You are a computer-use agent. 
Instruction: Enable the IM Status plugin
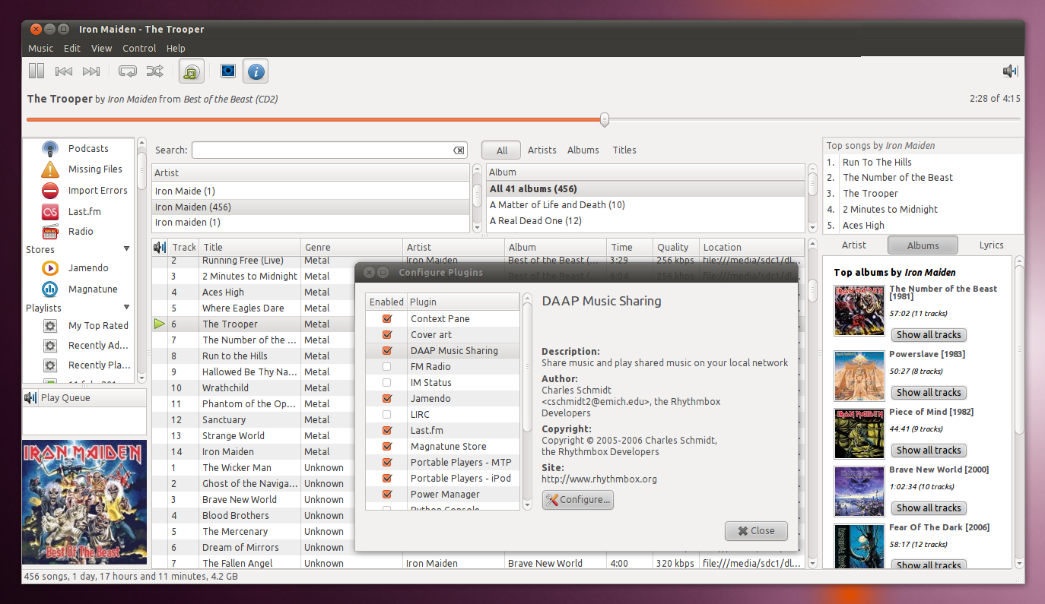[386, 383]
